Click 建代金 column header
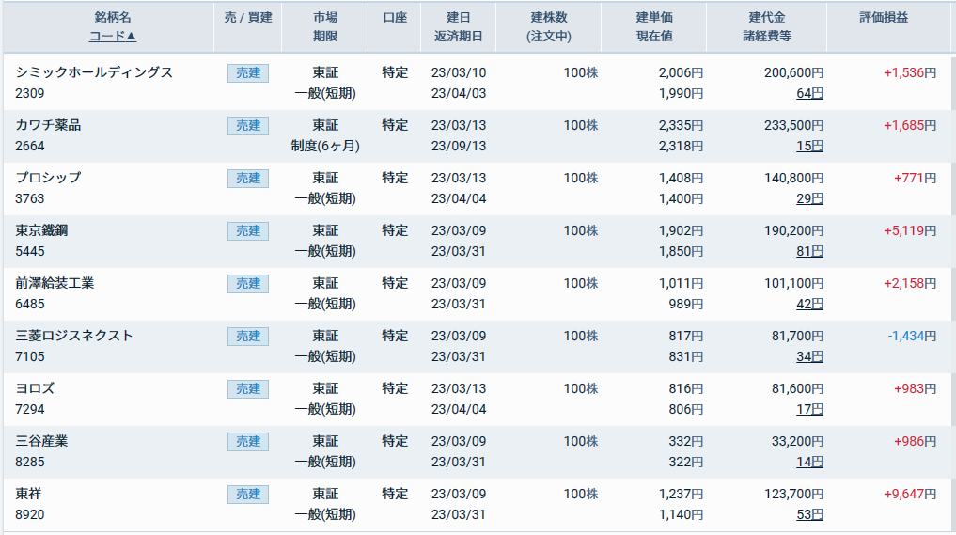The width and height of the screenshot is (956, 535). (767, 17)
